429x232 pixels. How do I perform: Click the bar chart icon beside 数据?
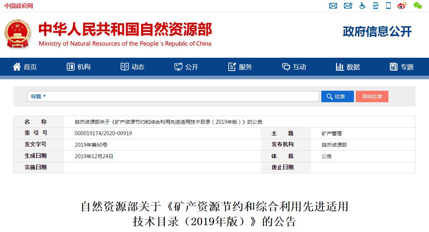pyautogui.click(x=340, y=67)
